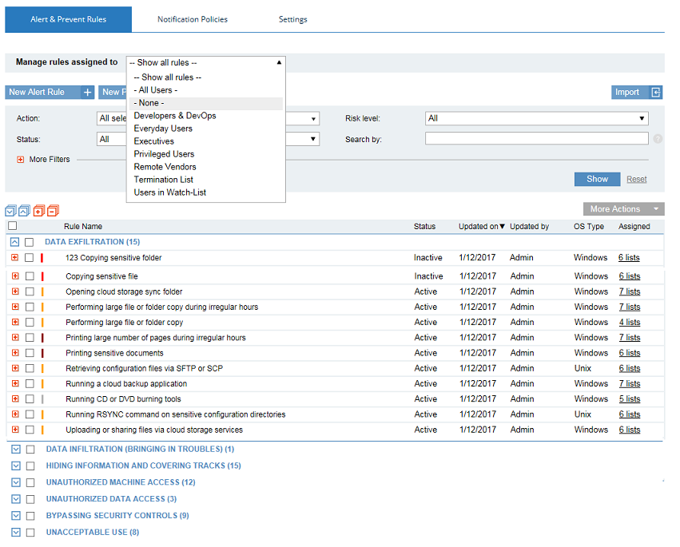Toggle the select-all checkbox in the table header
This screenshot has width=680, height=547.
click(x=12, y=226)
